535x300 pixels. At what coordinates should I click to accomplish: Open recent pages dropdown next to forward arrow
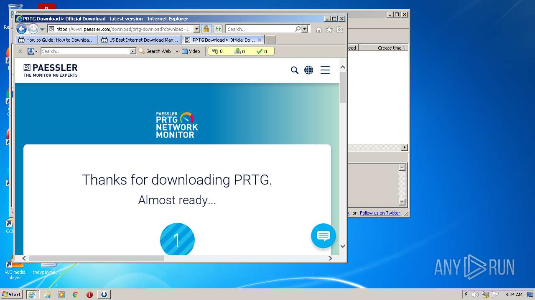(42, 29)
